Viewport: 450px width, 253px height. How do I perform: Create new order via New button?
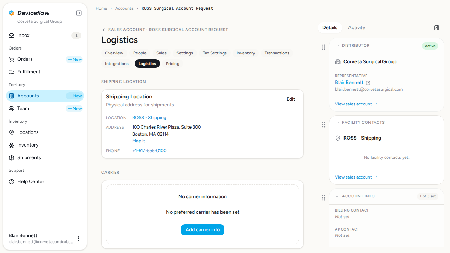coord(75,59)
